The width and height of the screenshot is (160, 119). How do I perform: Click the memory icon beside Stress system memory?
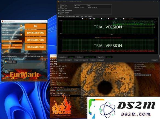pos(59,10)
